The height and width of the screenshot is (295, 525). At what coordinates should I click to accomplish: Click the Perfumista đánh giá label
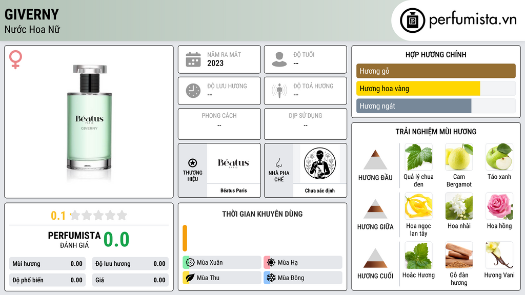pos(74,240)
